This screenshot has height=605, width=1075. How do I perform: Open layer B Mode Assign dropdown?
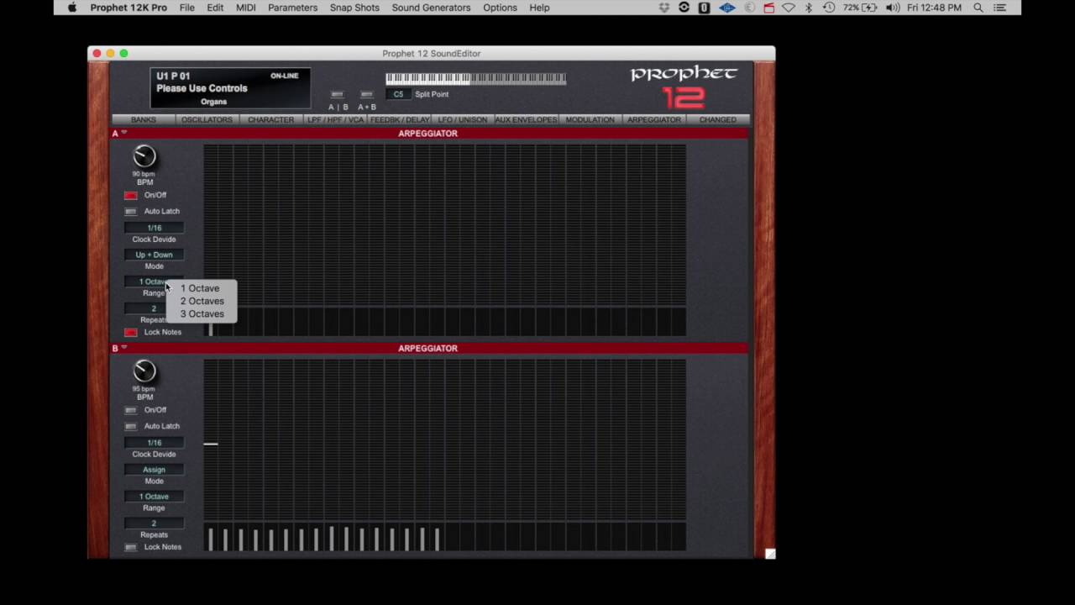[154, 470]
